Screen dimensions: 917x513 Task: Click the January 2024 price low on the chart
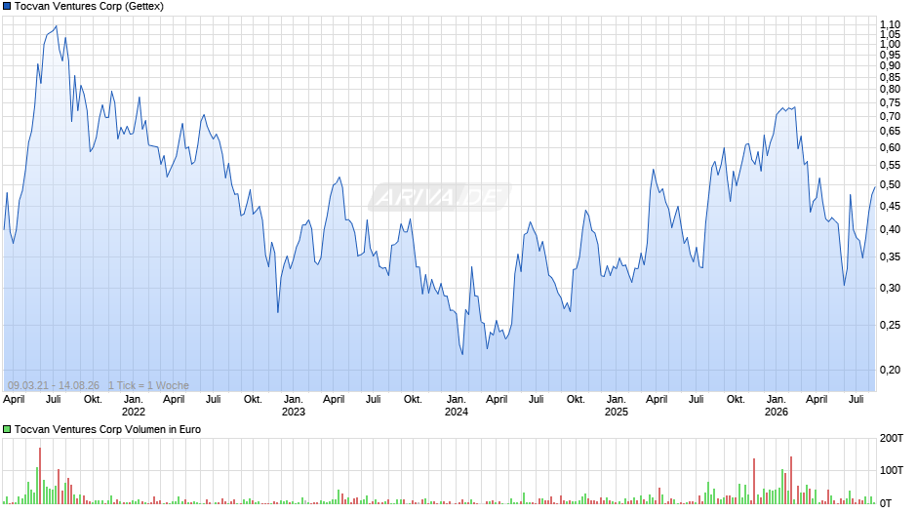coord(462,354)
